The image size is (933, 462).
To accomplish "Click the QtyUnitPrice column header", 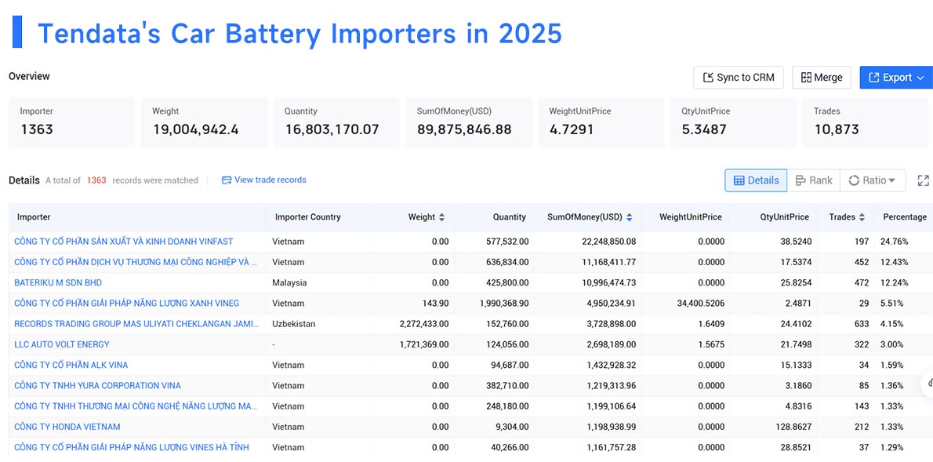I will point(784,217).
